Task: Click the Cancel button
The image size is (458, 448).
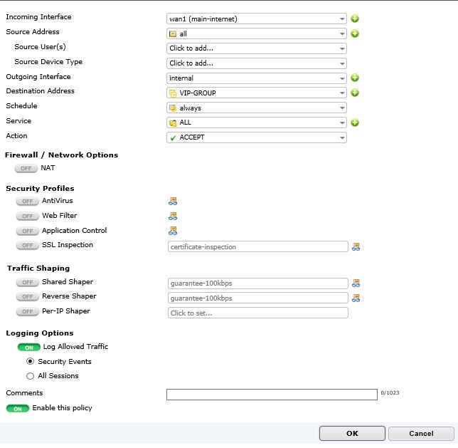Action: pos(421,433)
